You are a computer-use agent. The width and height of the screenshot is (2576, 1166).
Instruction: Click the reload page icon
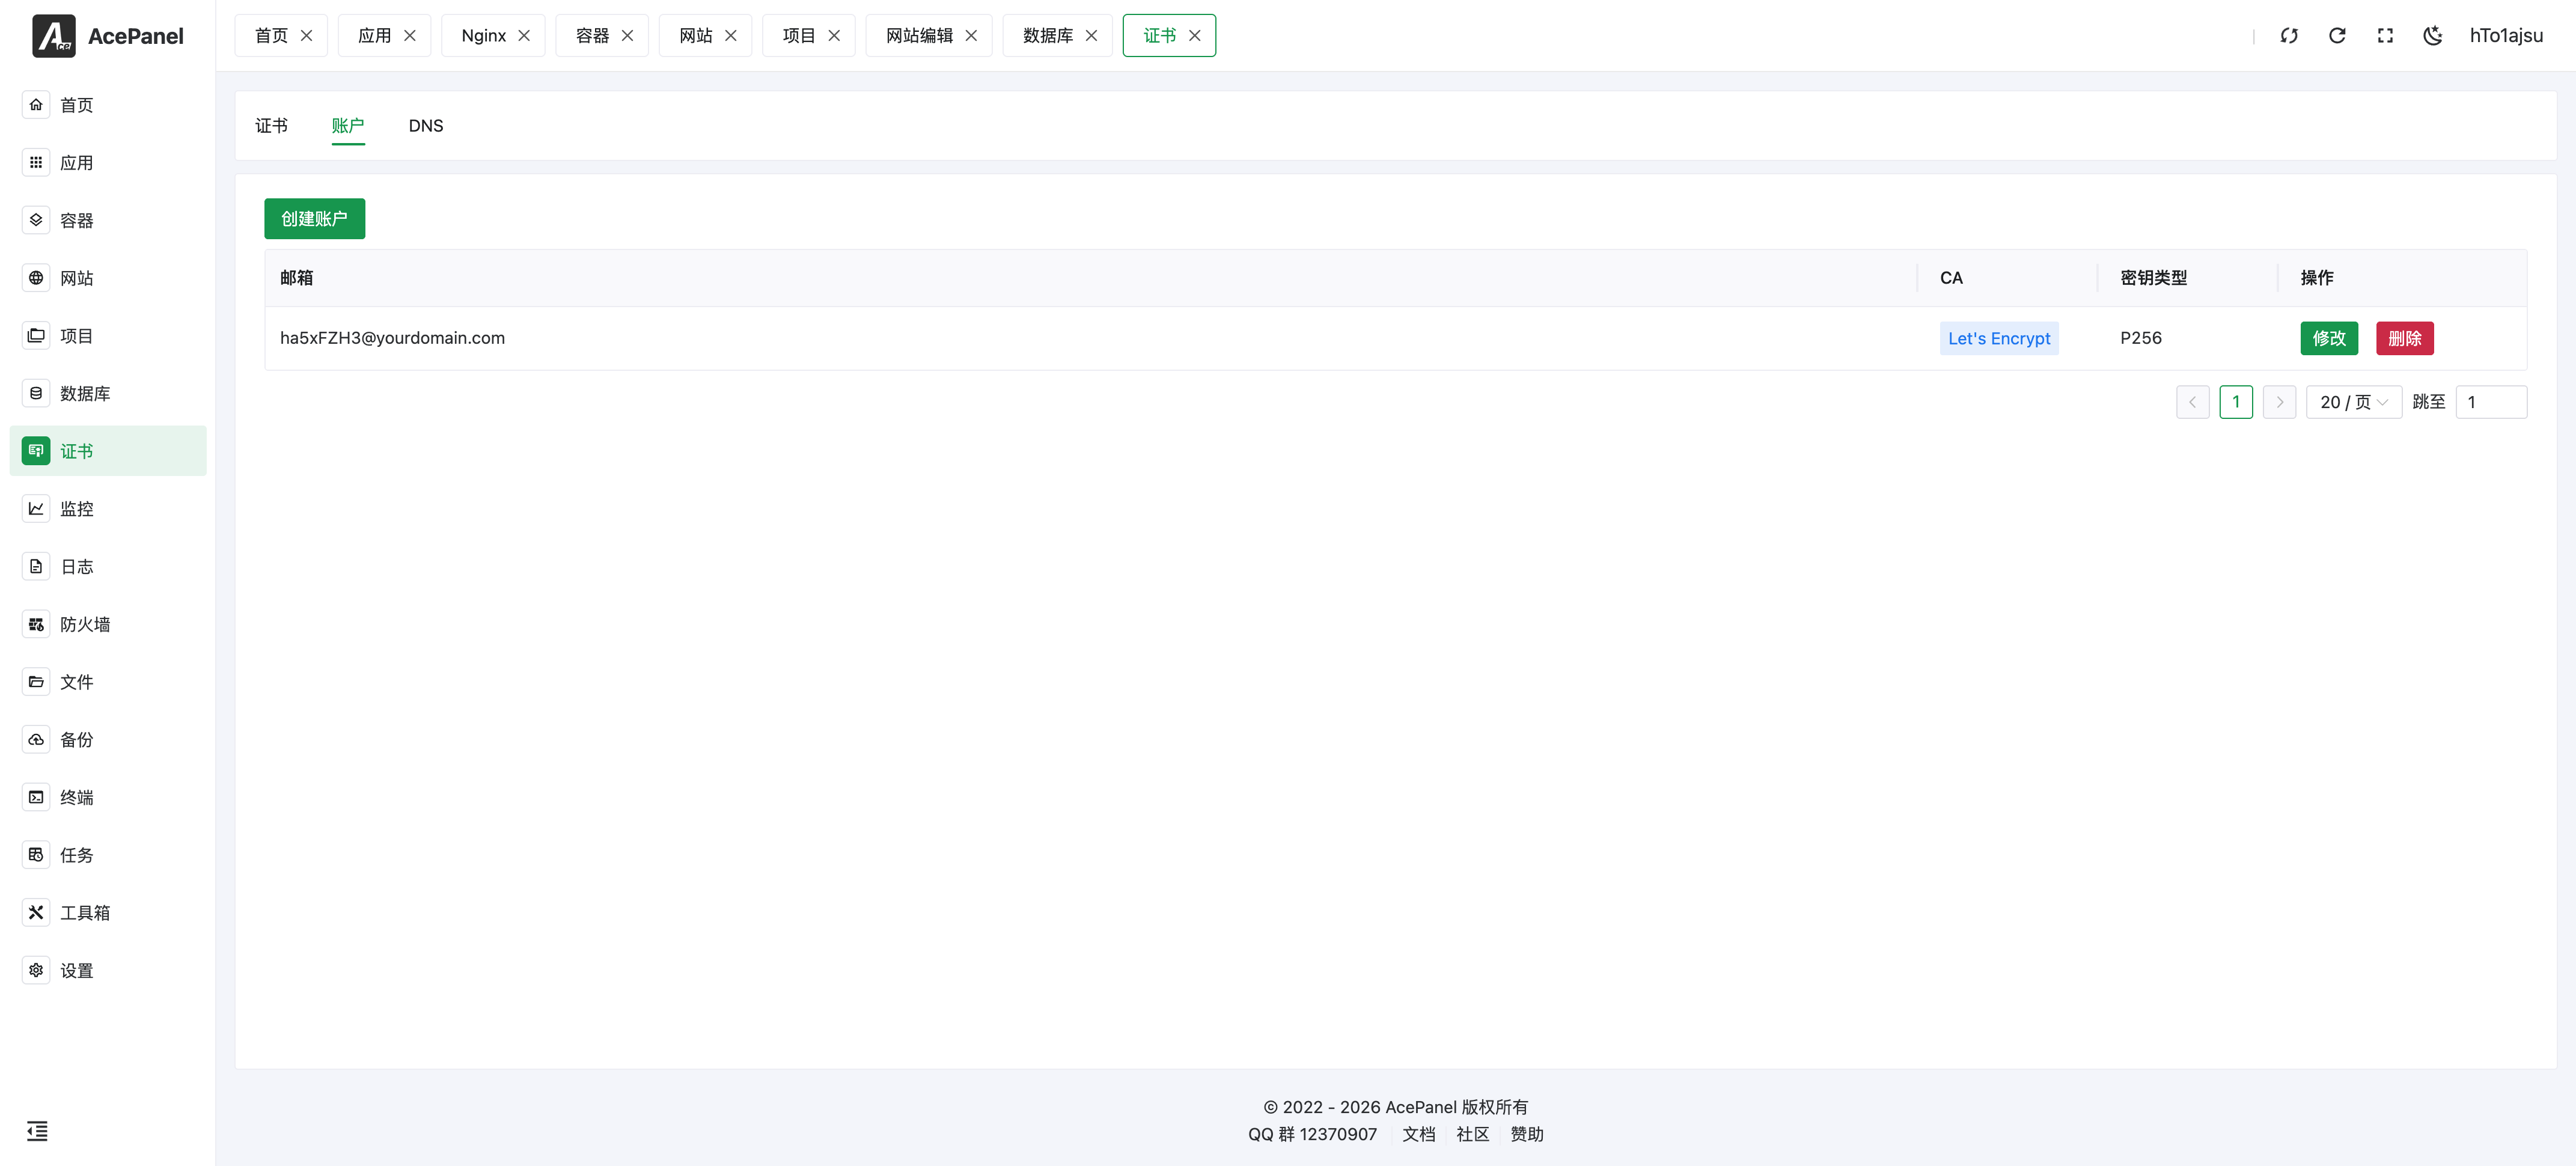2337,36
